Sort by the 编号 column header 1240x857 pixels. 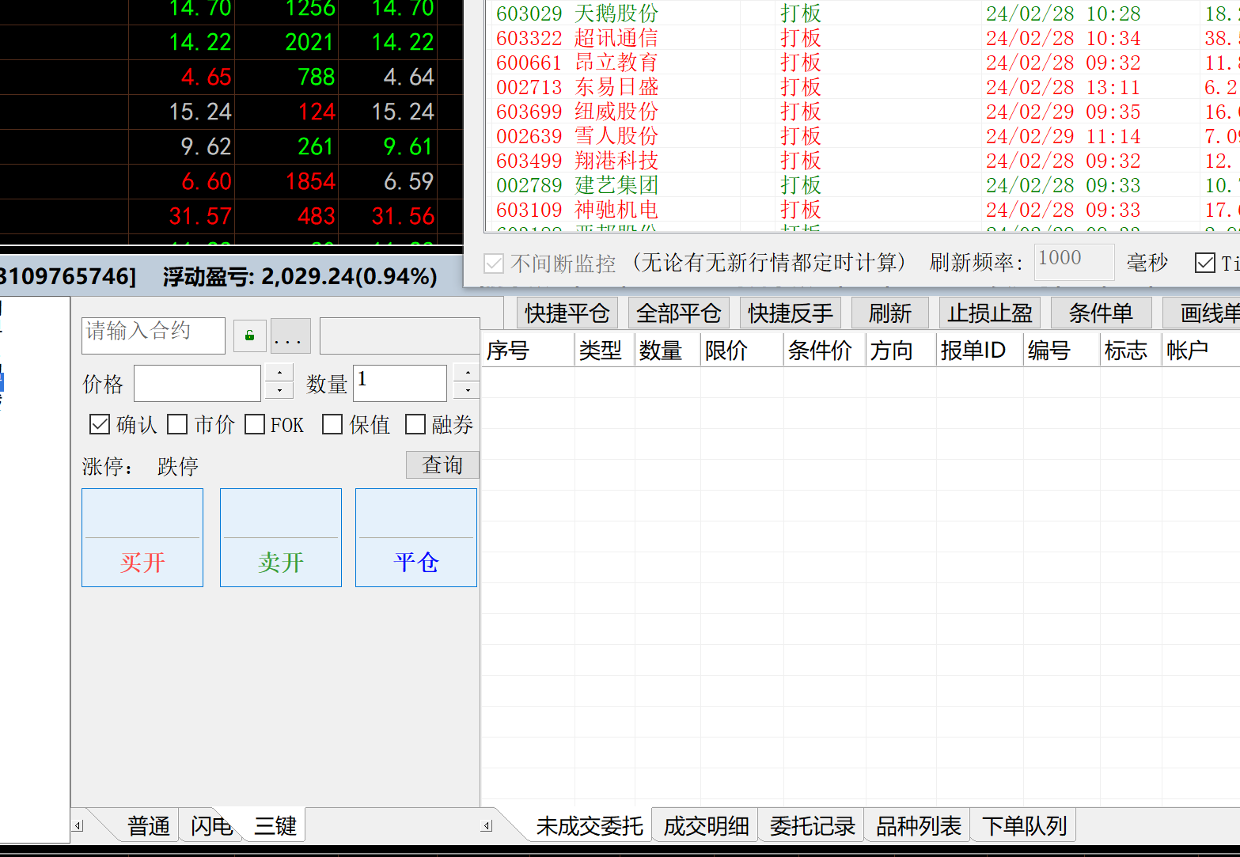[x=1061, y=350]
